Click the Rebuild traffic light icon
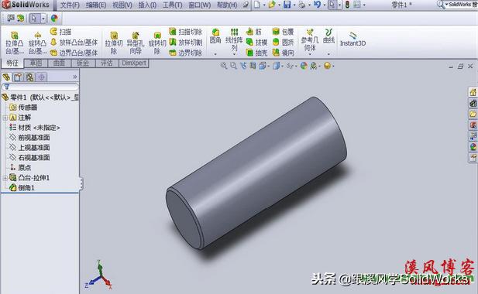 tap(347, 5)
